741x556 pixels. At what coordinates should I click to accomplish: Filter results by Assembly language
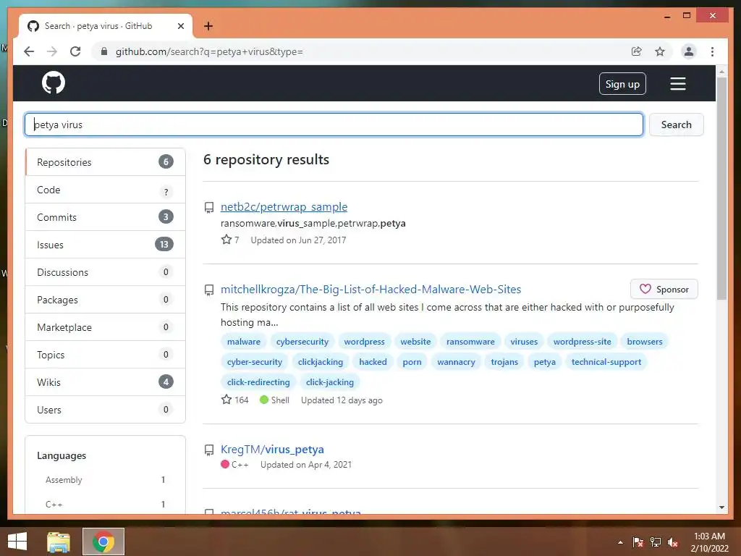[105, 479]
